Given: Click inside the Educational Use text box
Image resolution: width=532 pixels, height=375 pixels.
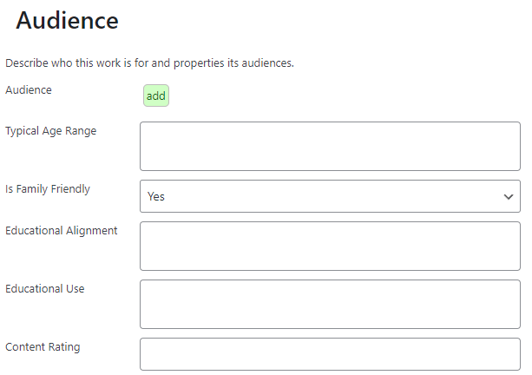Looking at the screenshot, I should click(x=330, y=304).
